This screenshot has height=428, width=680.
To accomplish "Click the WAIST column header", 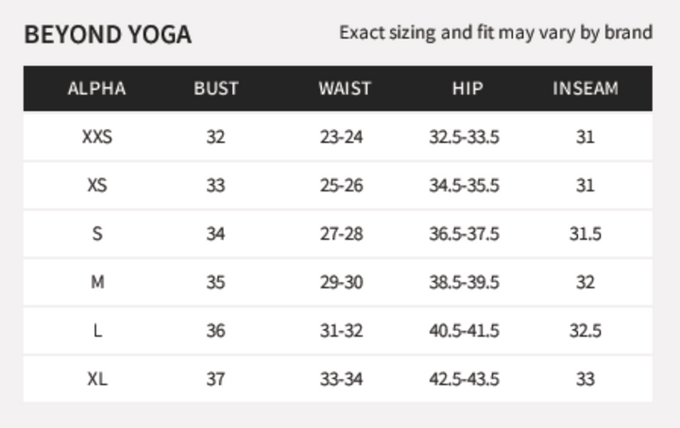I will point(345,89).
